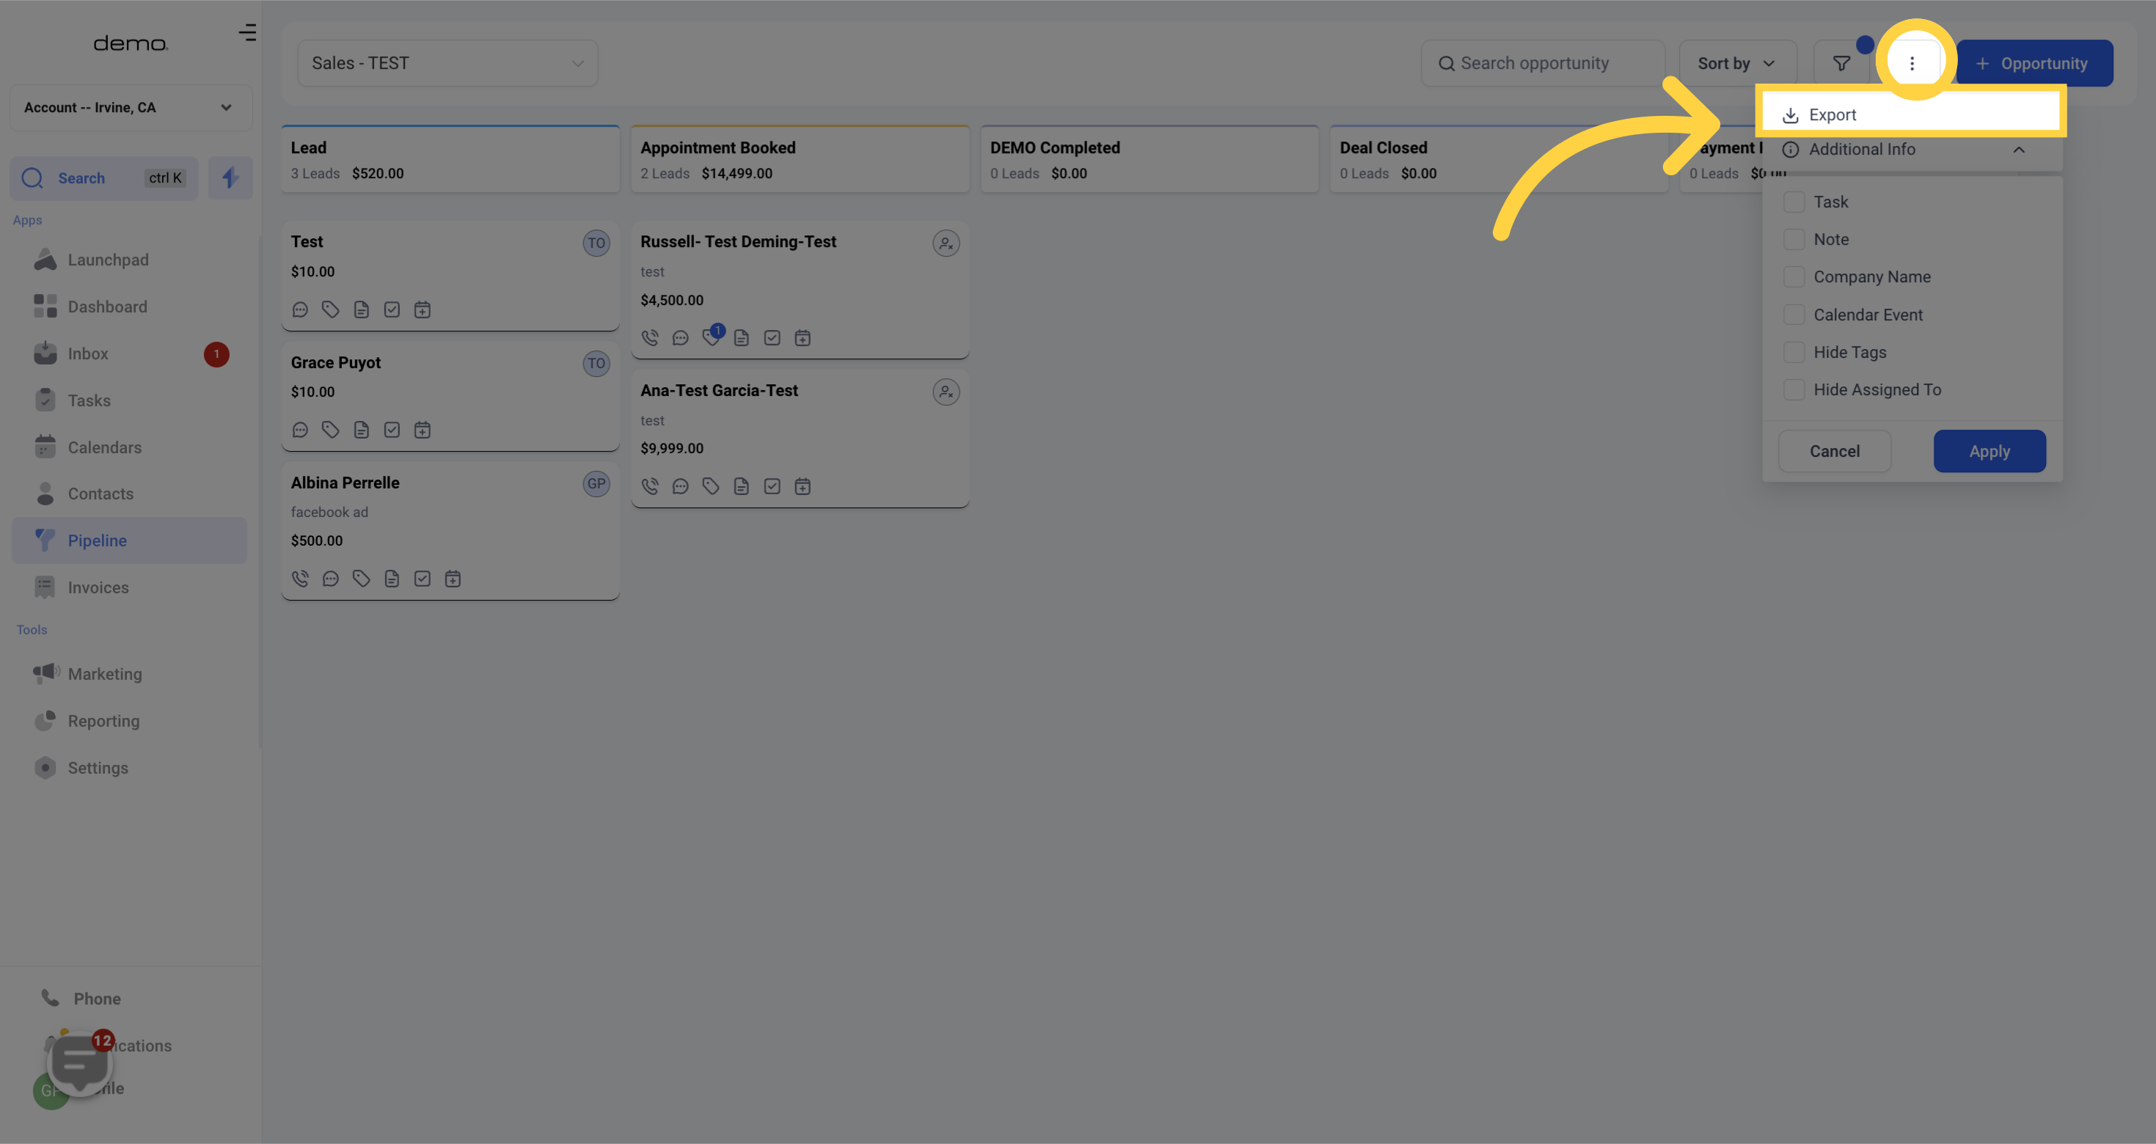Screen dimensions: 2156x1144
Task: Open the chat widget bubble icon
Action: [79, 1063]
